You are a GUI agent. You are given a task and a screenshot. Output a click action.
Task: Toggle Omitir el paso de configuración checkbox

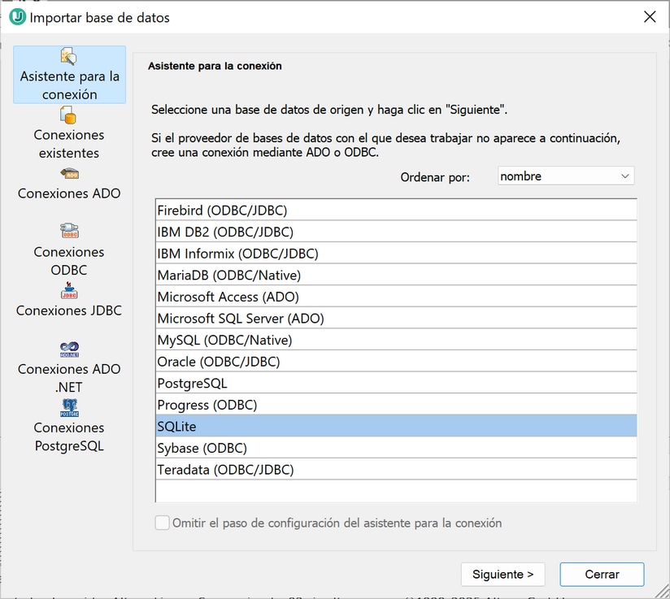pos(163,523)
